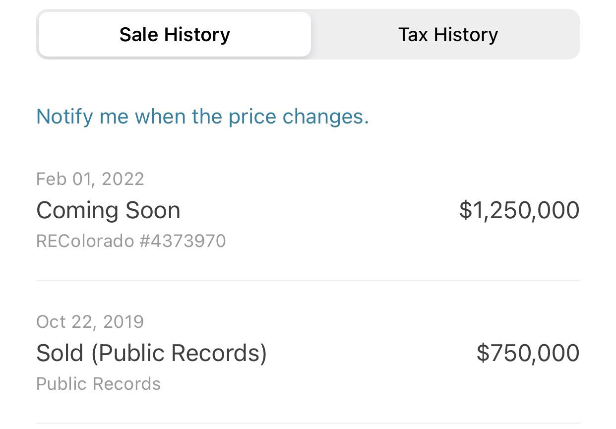Select the active Sale History segment

click(x=174, y=34)
